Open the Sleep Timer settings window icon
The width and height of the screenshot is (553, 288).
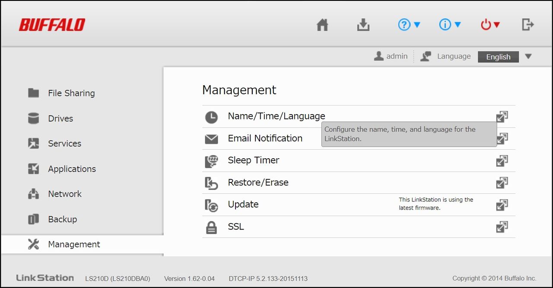click(x=502, y=161)
